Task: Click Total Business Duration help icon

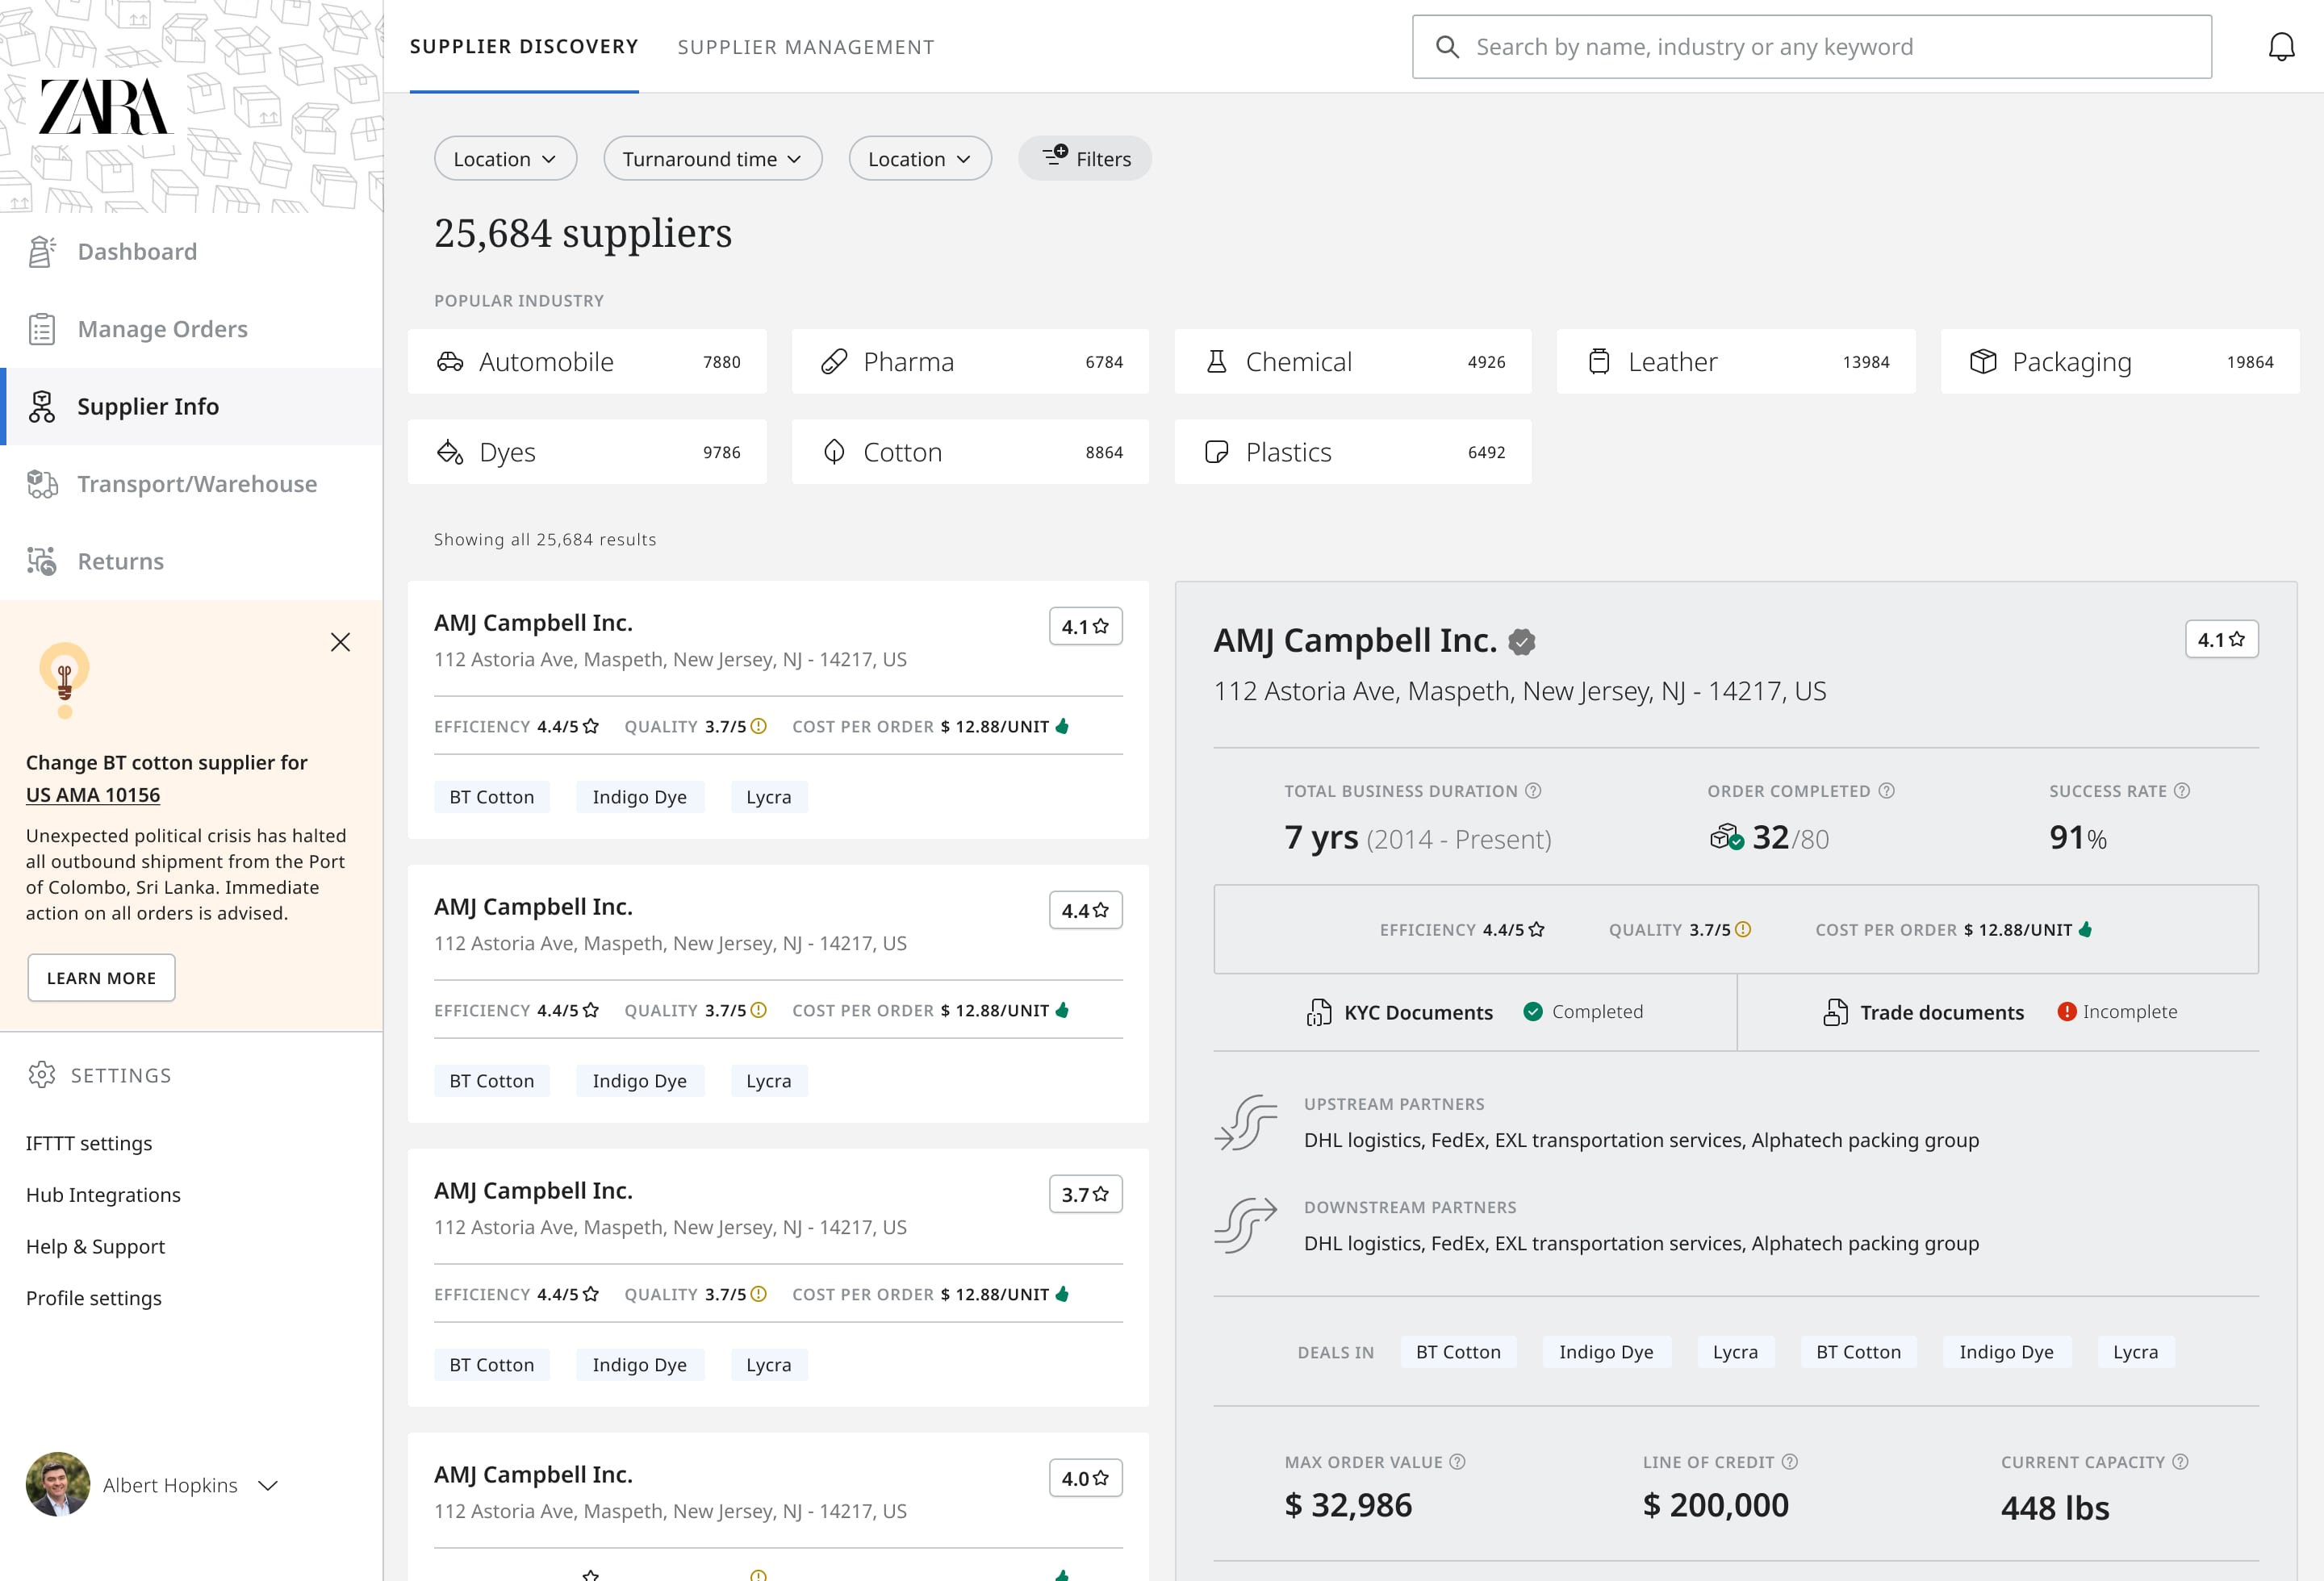Action: (1533, 790)
